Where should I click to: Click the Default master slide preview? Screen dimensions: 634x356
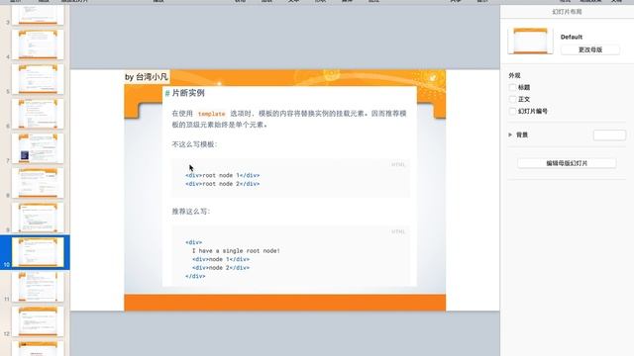click(530, 41)
